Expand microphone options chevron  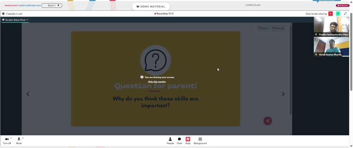coord(23,138)
